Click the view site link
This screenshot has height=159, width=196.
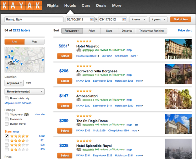(40, 114)
